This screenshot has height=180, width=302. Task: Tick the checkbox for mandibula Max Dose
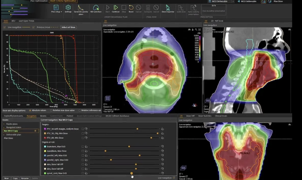coord(83,151)
